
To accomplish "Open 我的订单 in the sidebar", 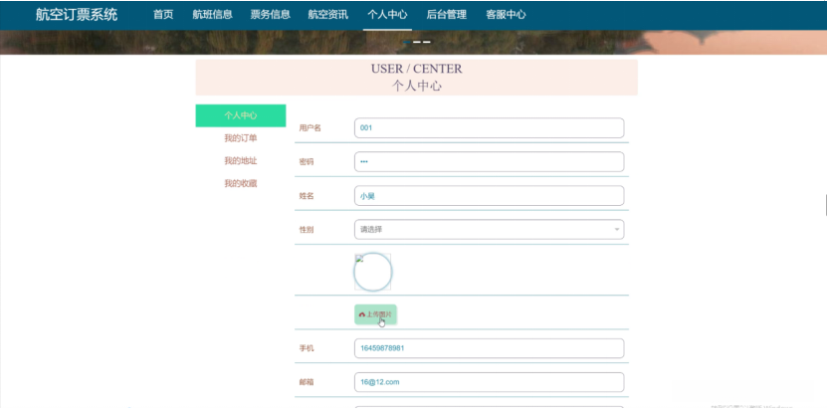I will pyautogui.click(x=241, y=138).
